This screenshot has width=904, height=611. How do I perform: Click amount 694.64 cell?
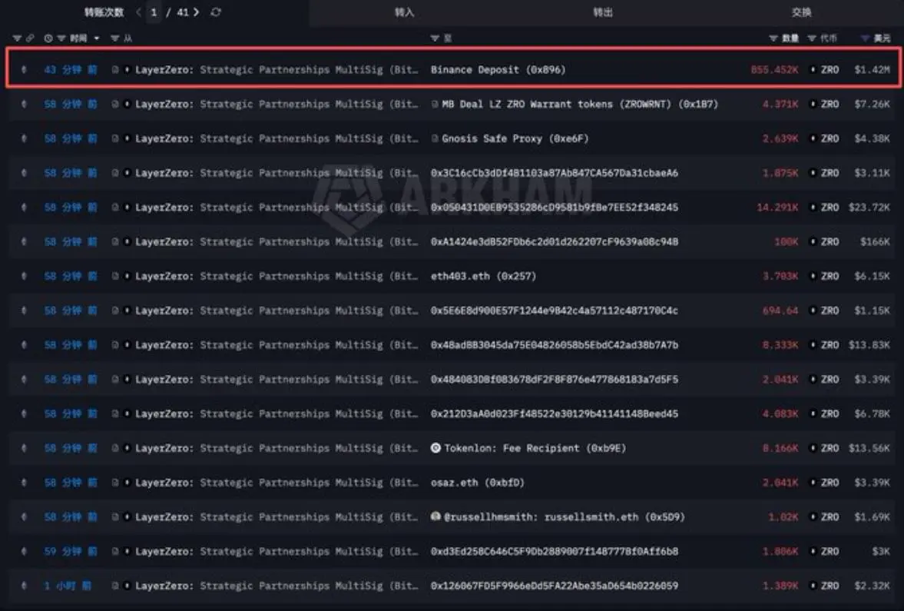click(780, 310)
